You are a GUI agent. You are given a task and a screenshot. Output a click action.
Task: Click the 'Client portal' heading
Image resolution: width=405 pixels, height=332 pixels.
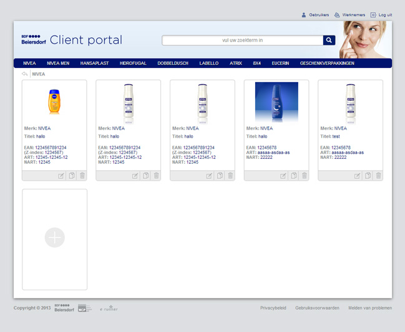tap(86, 40)
